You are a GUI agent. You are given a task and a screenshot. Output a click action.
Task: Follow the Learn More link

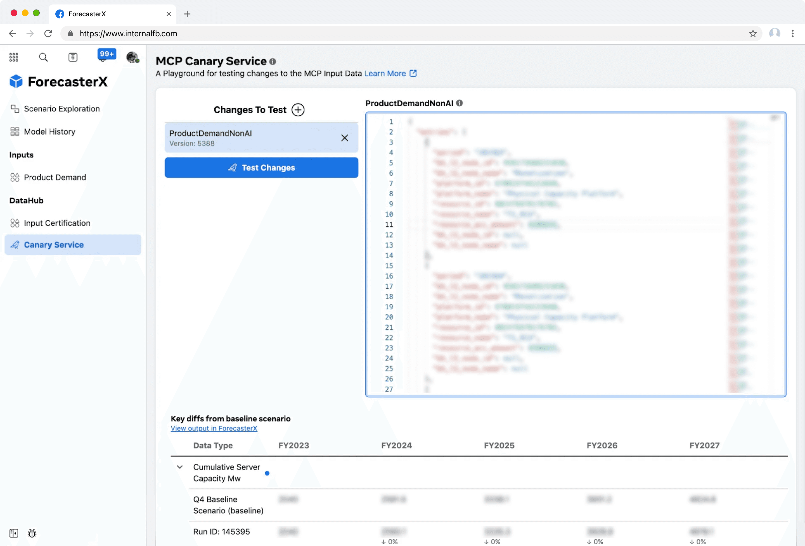(x=385, y=73)
